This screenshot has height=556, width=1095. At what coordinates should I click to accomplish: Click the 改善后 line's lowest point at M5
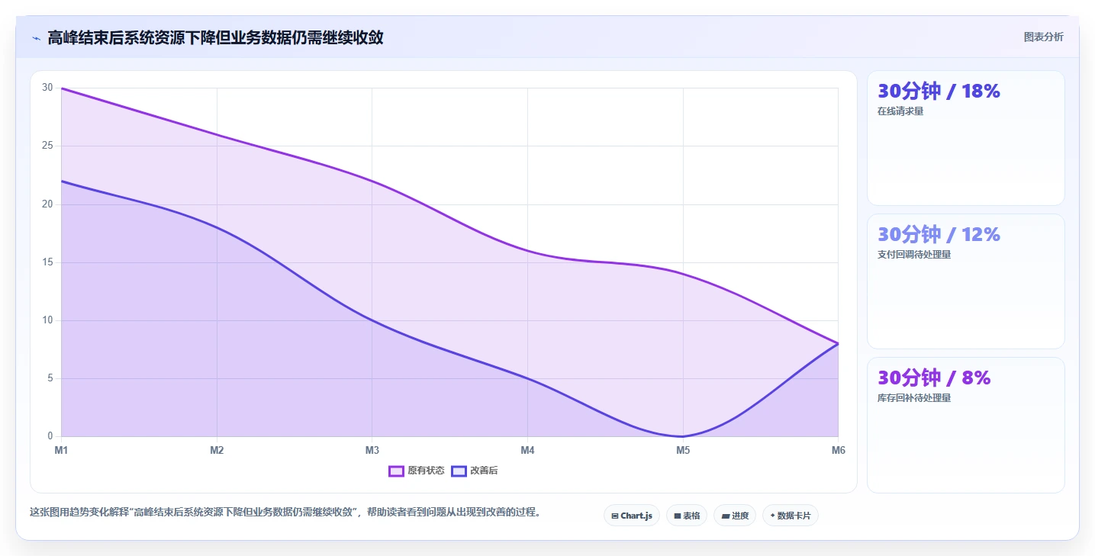pyautogui.click(x=683, y=436)
